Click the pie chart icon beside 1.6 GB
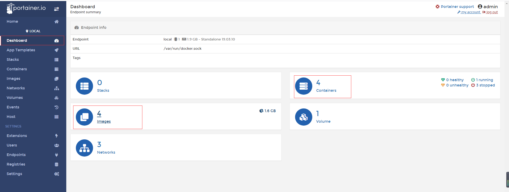 click(x=261, y=111)
